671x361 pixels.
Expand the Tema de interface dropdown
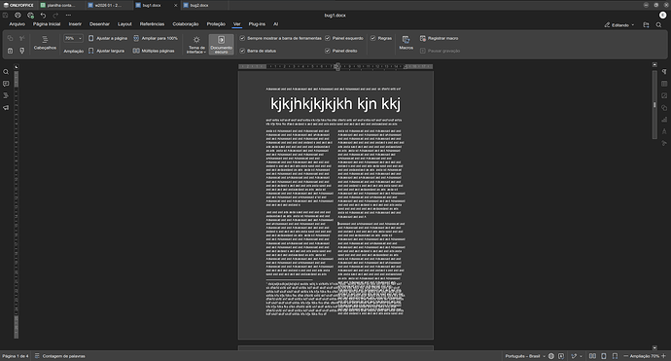click(x=196, y=45)
